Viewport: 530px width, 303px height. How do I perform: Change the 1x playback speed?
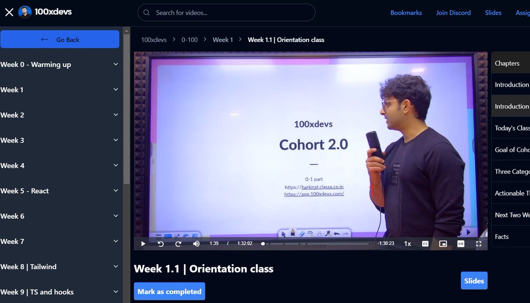[407, 243]
